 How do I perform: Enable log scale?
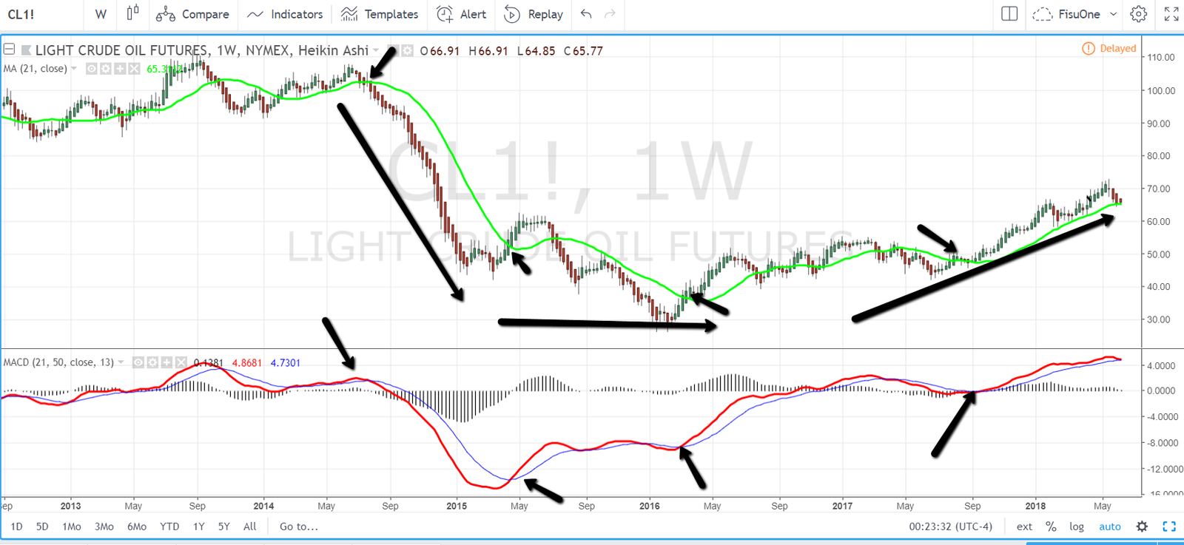tap(1077, 527)
